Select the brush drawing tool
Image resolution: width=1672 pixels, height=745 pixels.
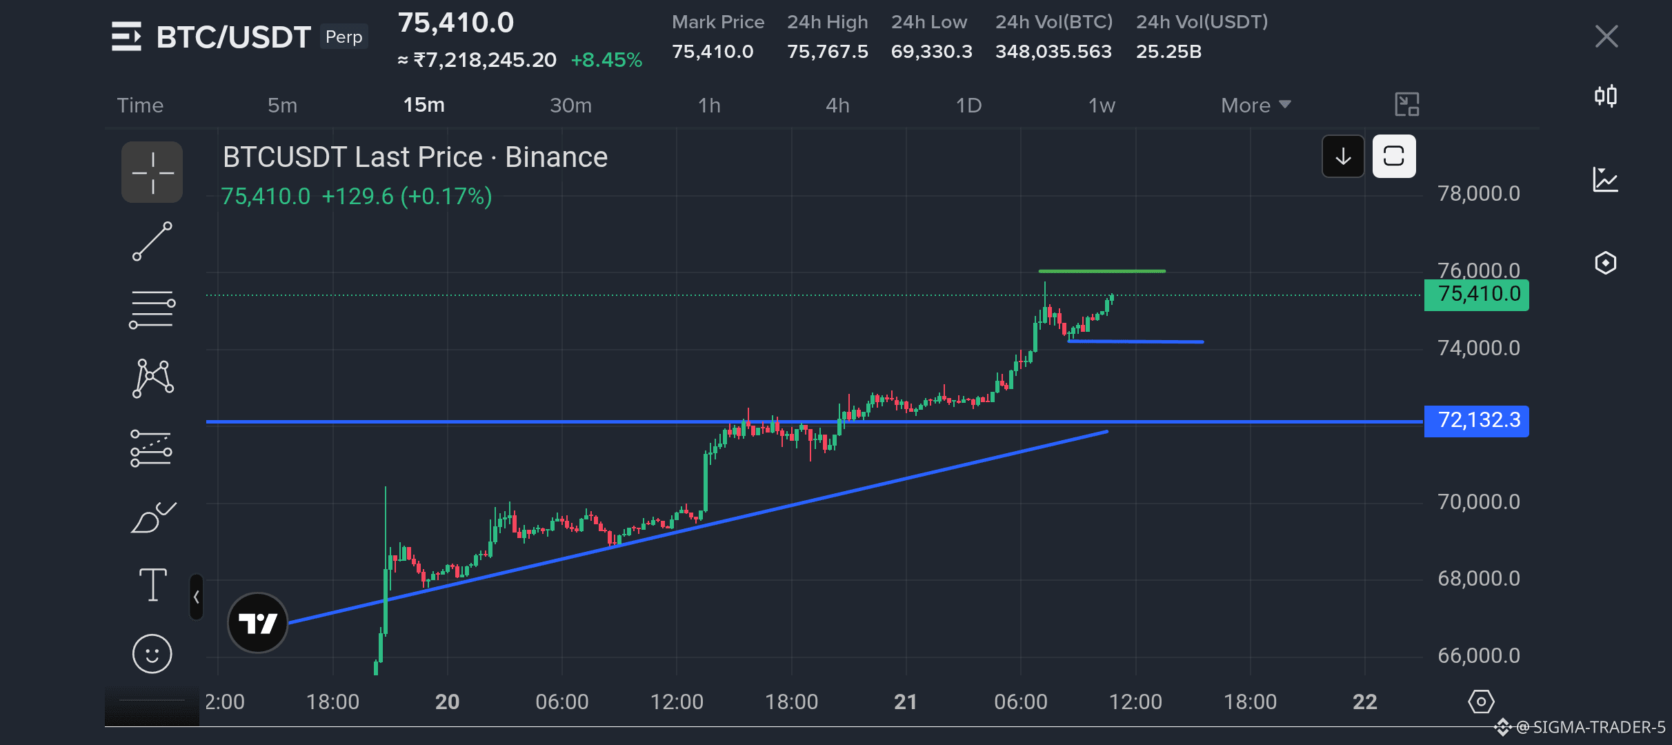pyautogui.click(x=153, y=517)
